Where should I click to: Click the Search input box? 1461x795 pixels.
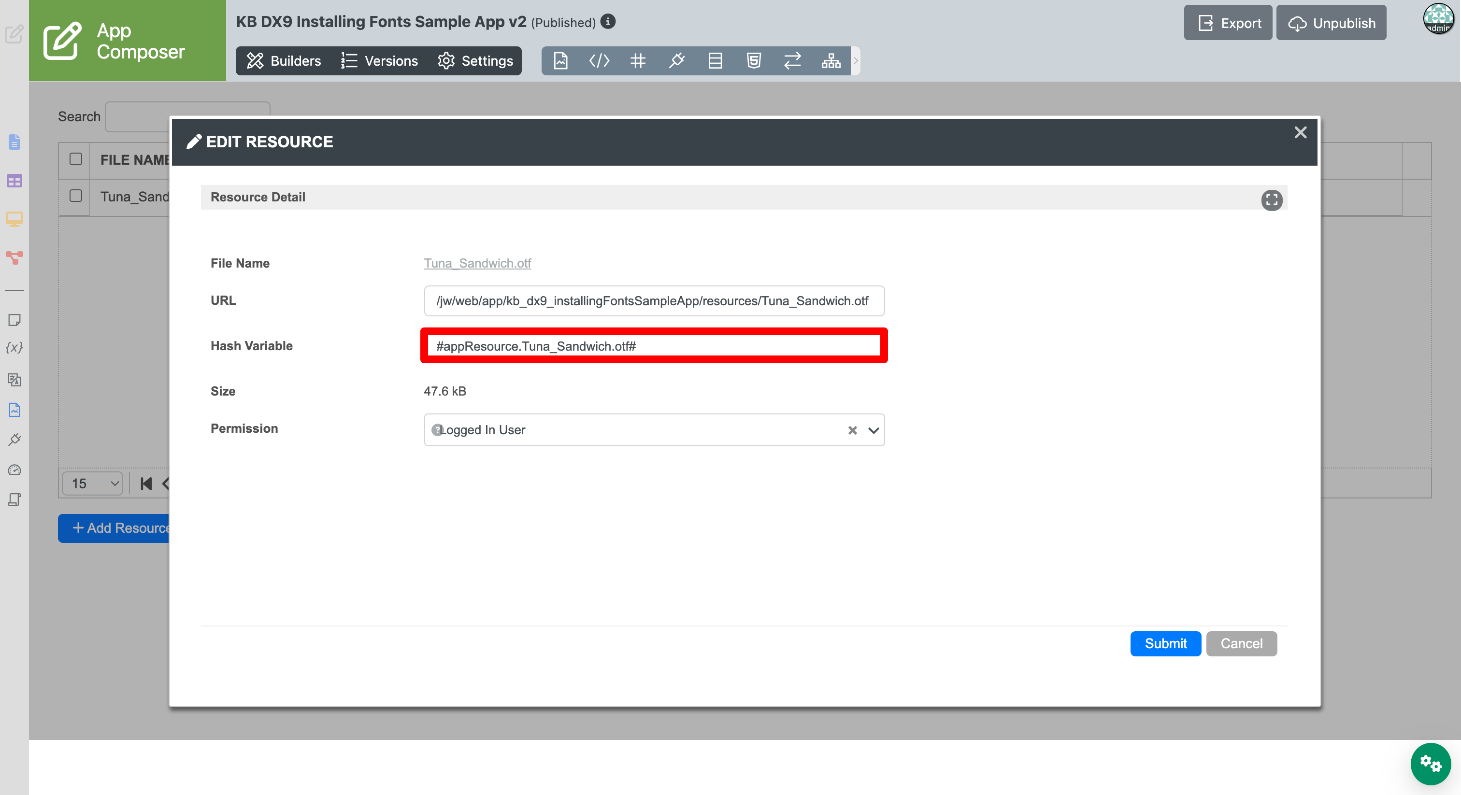[187, 116]
